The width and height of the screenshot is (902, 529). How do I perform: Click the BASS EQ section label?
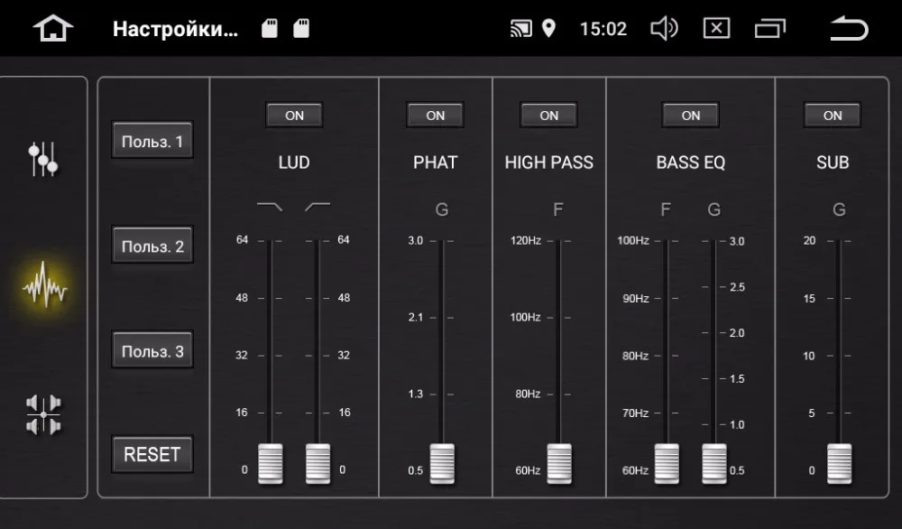point(691,162)
